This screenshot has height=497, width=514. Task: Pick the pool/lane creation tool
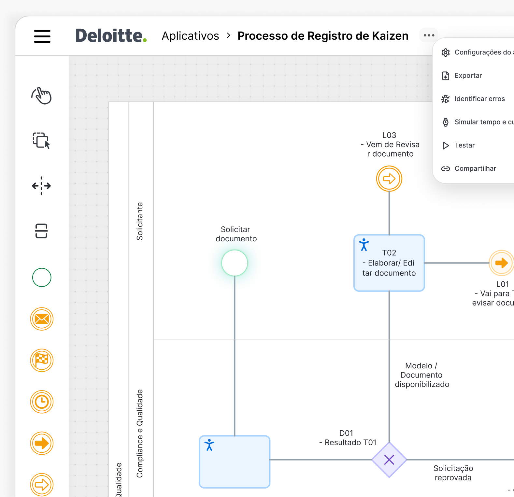tap(41, 231)
